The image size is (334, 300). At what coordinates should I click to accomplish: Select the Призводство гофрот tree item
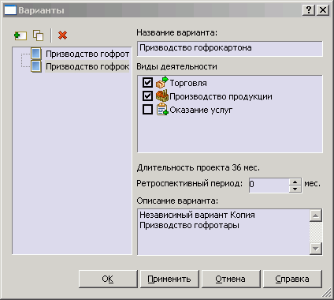pyautogui.click(x=87, y=54)
